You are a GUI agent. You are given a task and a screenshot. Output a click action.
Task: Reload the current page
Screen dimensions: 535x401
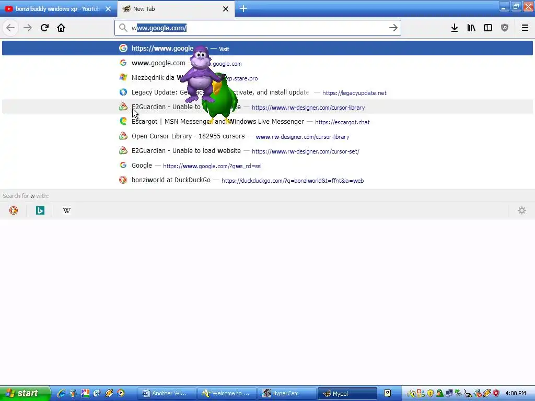pyautogui.click(x=44, y=28)
